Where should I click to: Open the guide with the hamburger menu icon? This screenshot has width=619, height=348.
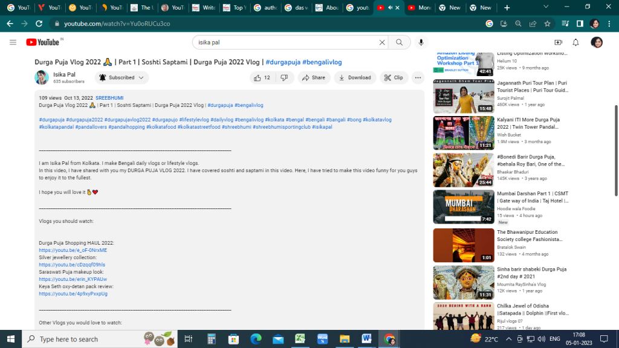point(13,42)
